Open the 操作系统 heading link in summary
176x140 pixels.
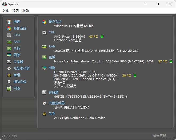tap(55, 22)
